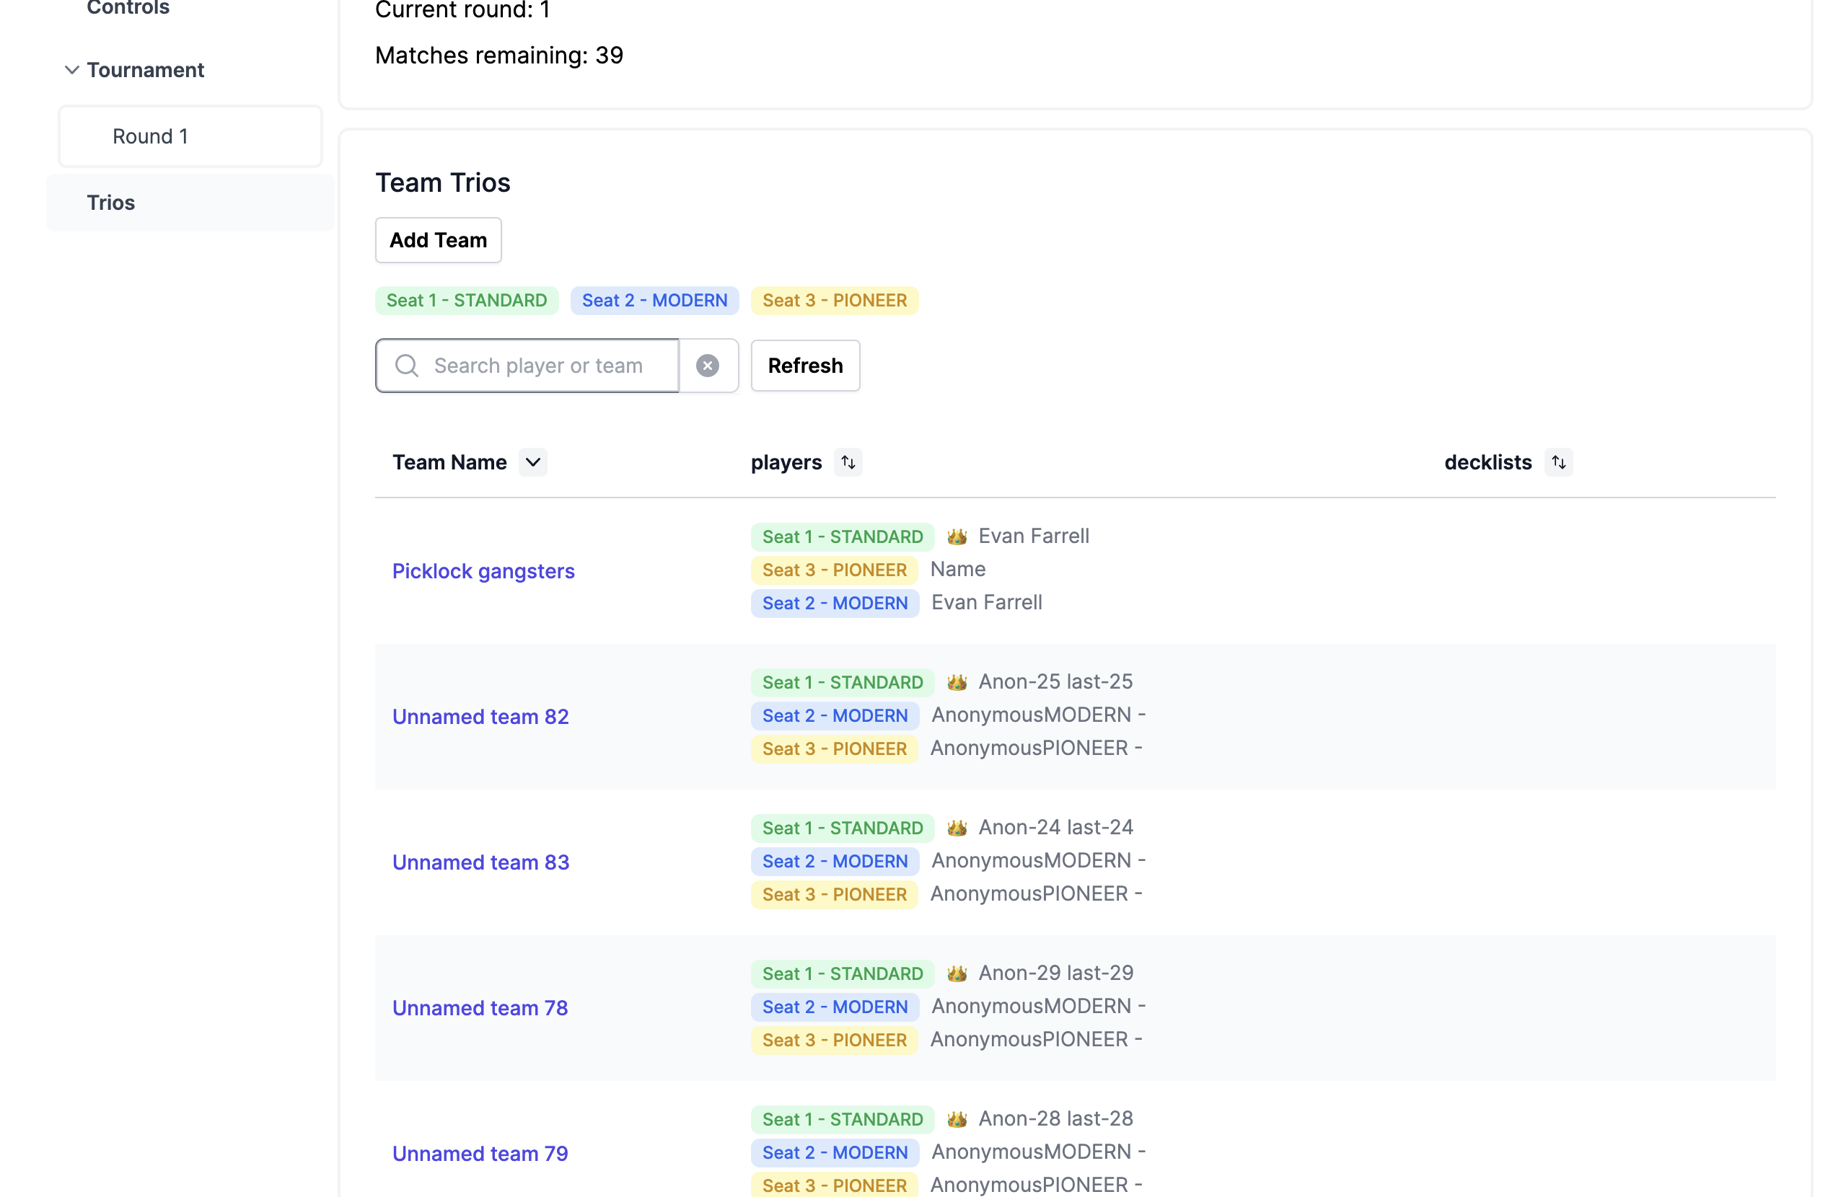Sort by players column arrows icon
1841x1197 pixels.
(848, 462)
